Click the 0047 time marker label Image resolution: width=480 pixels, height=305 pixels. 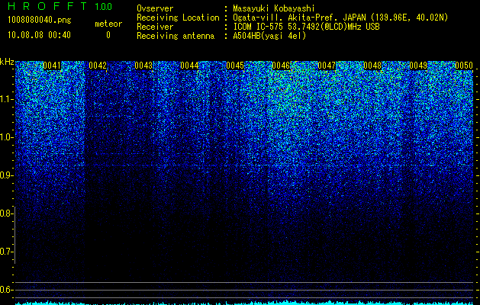pos(327,66)
